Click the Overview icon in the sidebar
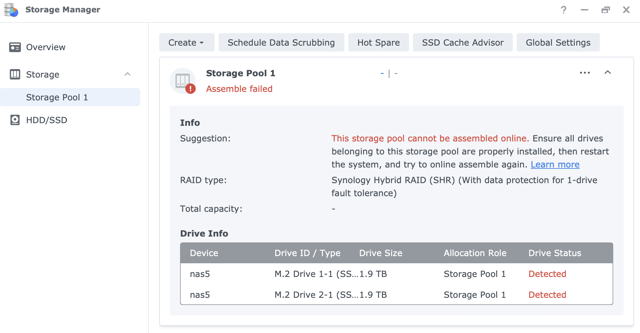The width and height of the screenshot is (640, 333). pyautogui.click(x=14, y=47)
